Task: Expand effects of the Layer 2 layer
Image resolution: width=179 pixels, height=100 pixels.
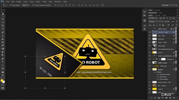Action: point(176,89)
